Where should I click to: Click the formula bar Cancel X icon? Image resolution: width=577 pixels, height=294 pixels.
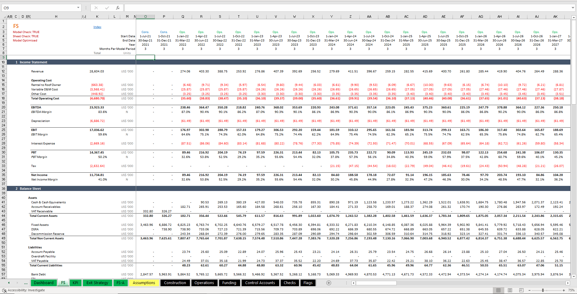pos(96,8)
